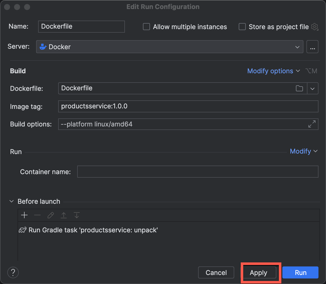Click the Dockerfile label in Build section
326x284 pixels.
[27, 89]
